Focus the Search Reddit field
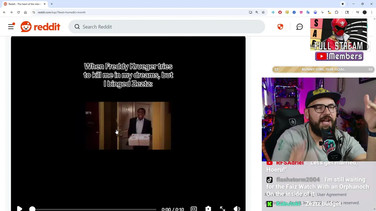 (167, 27)
